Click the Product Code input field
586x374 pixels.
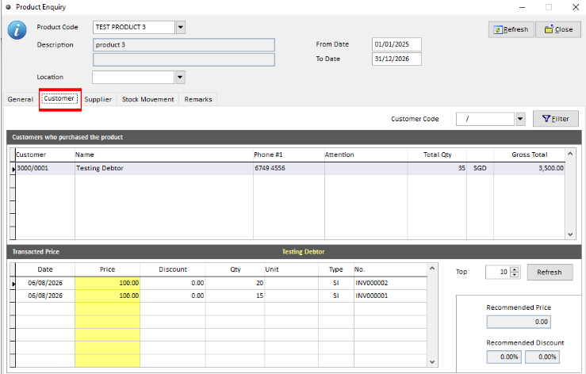[x=134, y=27]
